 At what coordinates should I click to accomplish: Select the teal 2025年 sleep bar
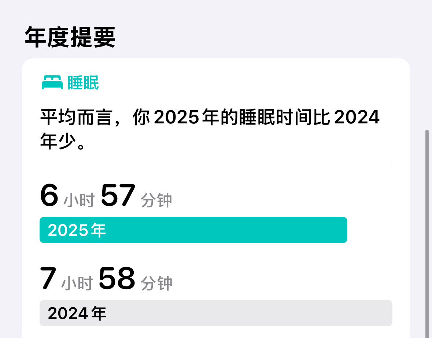tap(193, 230)
